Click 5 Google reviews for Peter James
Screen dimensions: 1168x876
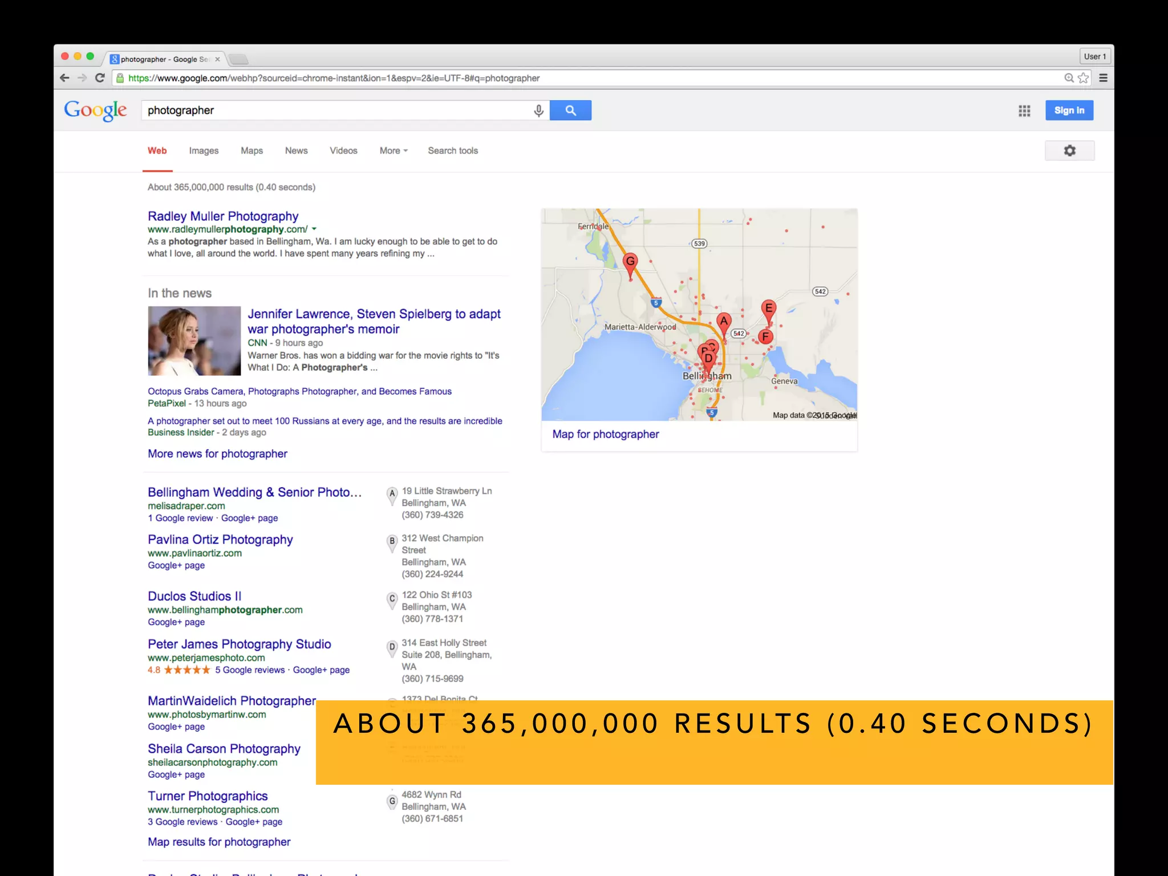click(x=250, y=670)
